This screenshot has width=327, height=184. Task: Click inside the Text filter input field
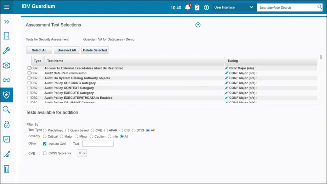[x=98, y=143]
